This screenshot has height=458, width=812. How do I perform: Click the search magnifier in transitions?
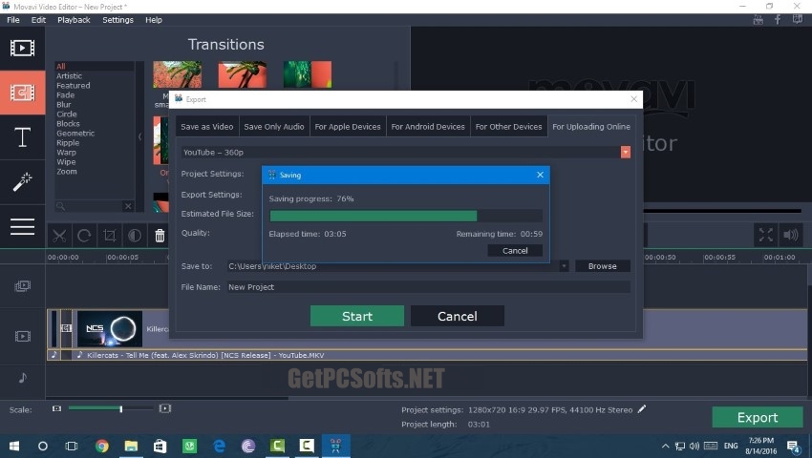coord(60,206)
